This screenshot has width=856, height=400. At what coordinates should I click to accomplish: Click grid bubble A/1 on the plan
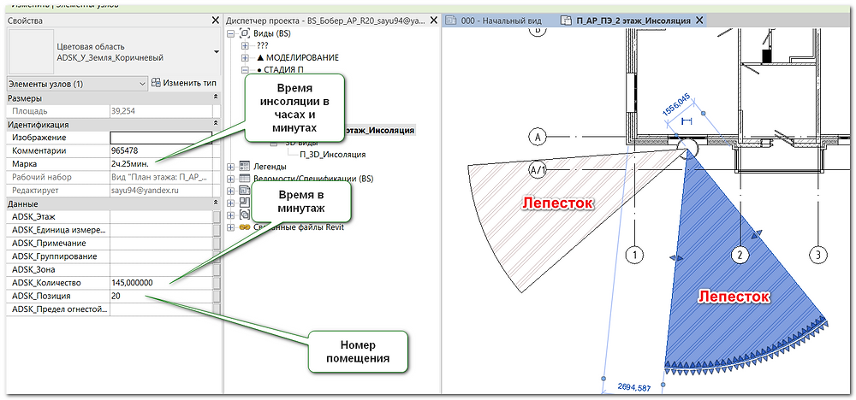point(538,171)
